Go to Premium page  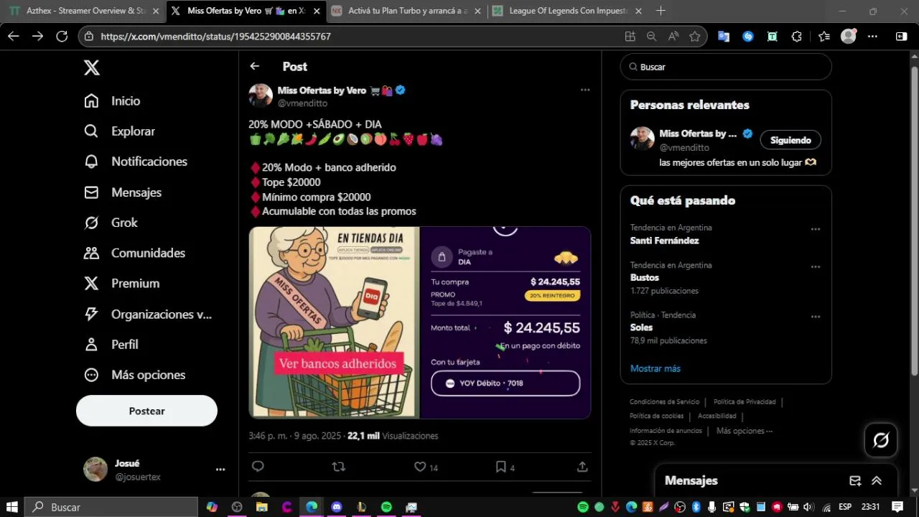point(121,284)
